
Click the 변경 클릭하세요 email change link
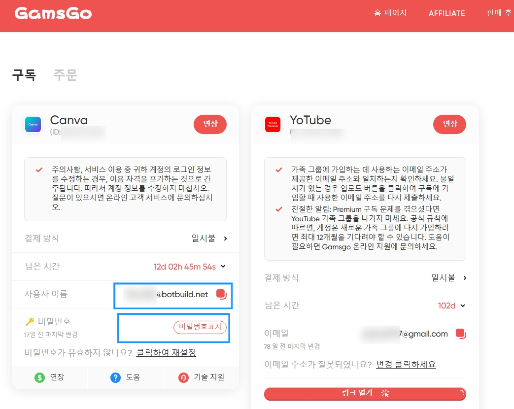[x=406, y=365]
